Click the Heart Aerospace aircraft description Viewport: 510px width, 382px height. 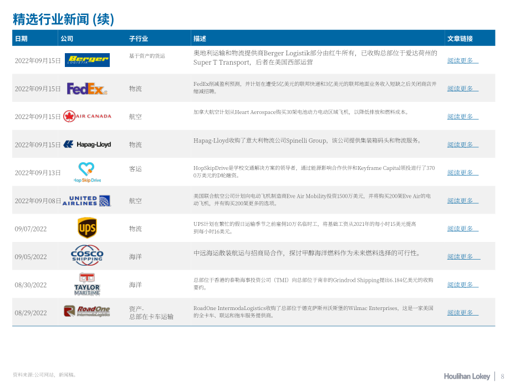(x=301, y=112)
